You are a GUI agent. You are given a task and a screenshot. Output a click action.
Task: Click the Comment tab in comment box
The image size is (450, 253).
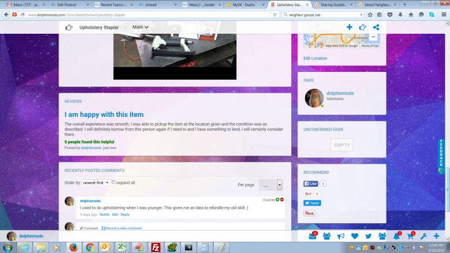89,228
